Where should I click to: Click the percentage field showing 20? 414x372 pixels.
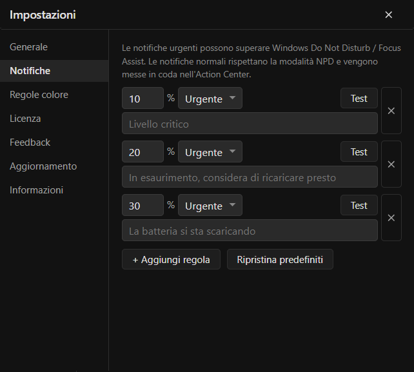click(143, 152)
